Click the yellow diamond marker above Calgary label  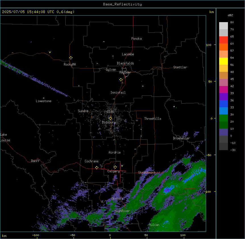tap(115, 167)
